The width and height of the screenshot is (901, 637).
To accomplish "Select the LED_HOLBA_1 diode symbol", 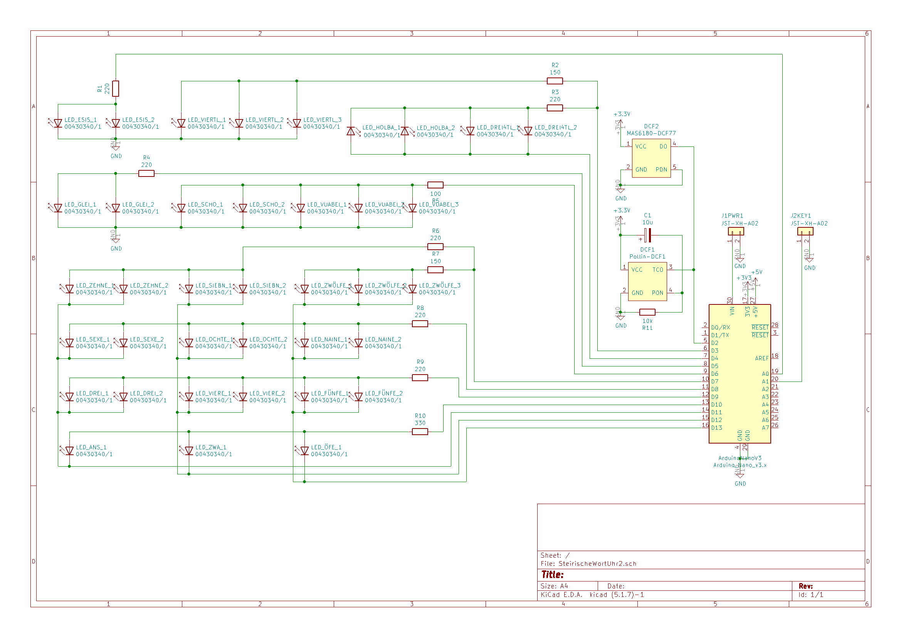I will 351,131.
